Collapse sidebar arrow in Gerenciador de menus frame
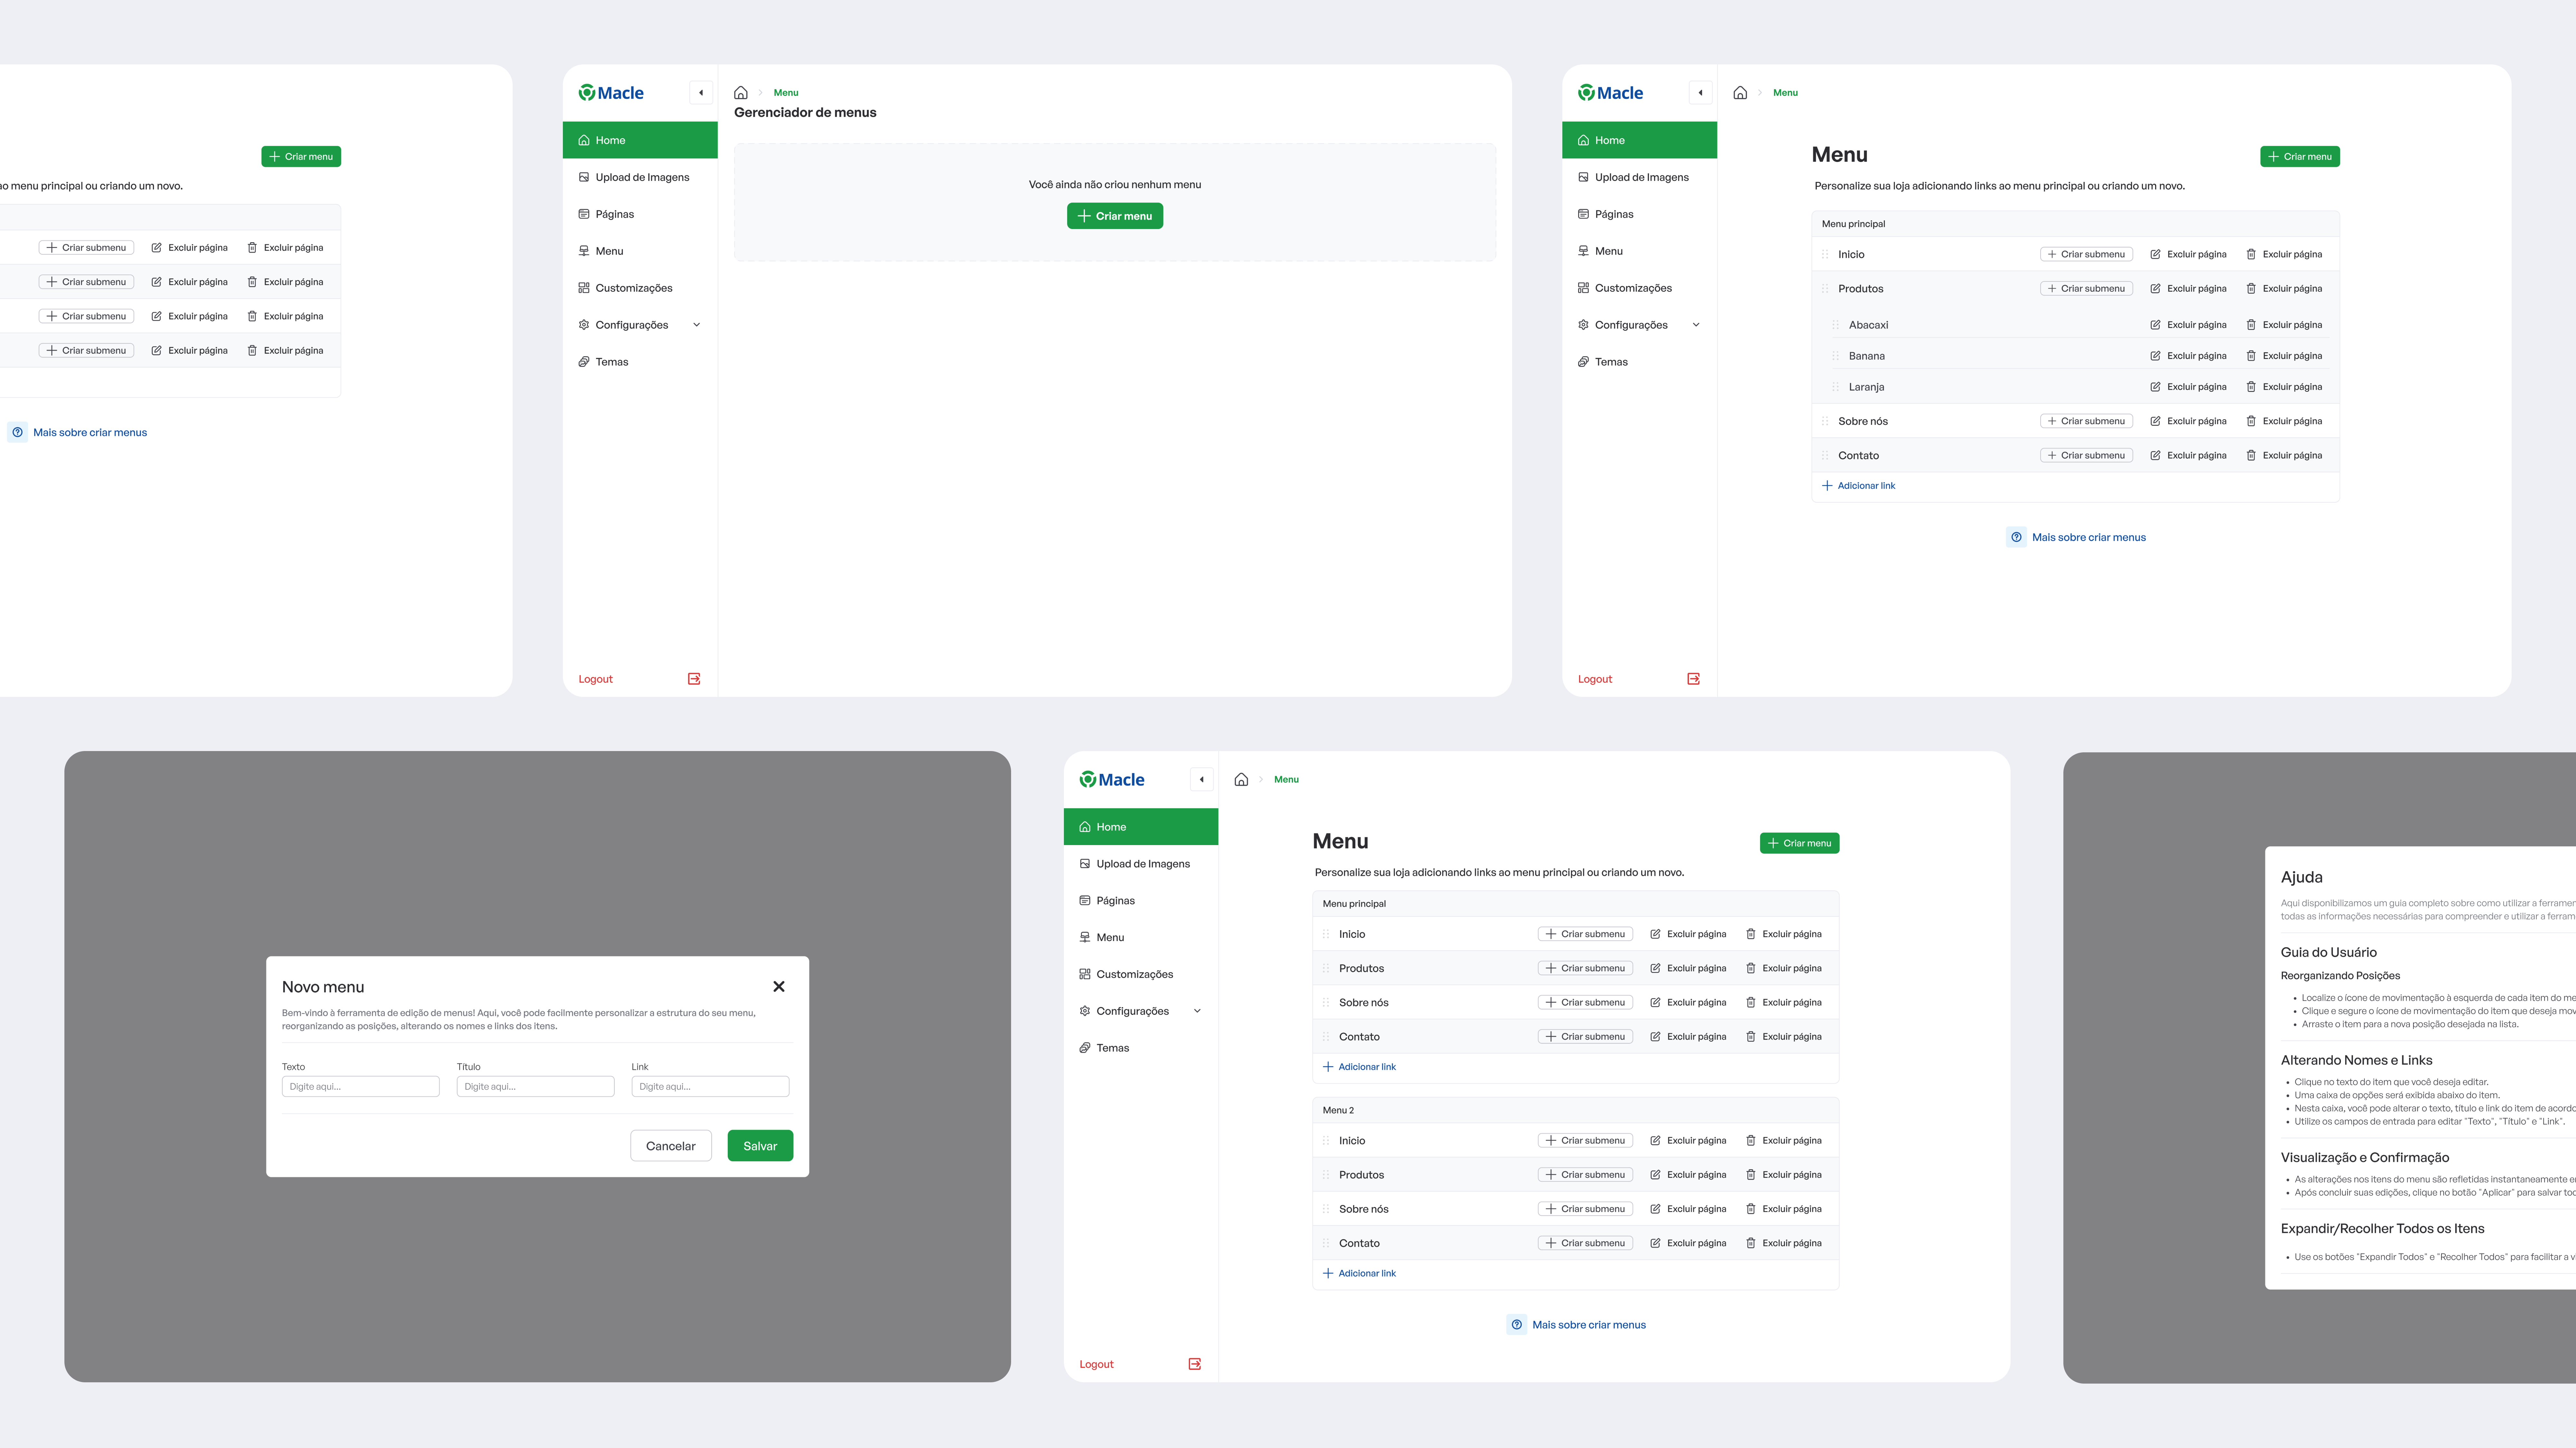Screen dimensions: 2576x1448 pos(701,93)
